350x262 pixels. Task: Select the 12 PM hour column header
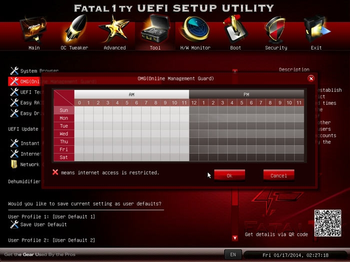[x=194, y=102]
